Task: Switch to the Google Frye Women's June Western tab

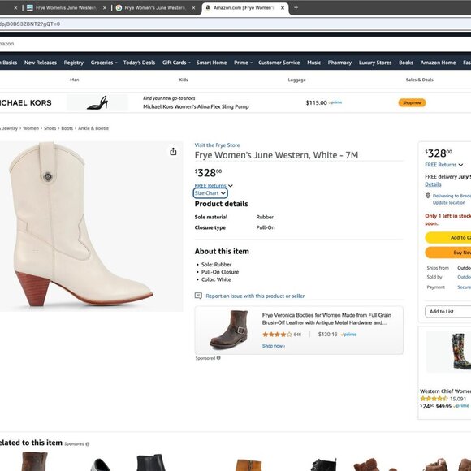Action: click(154, 8)
